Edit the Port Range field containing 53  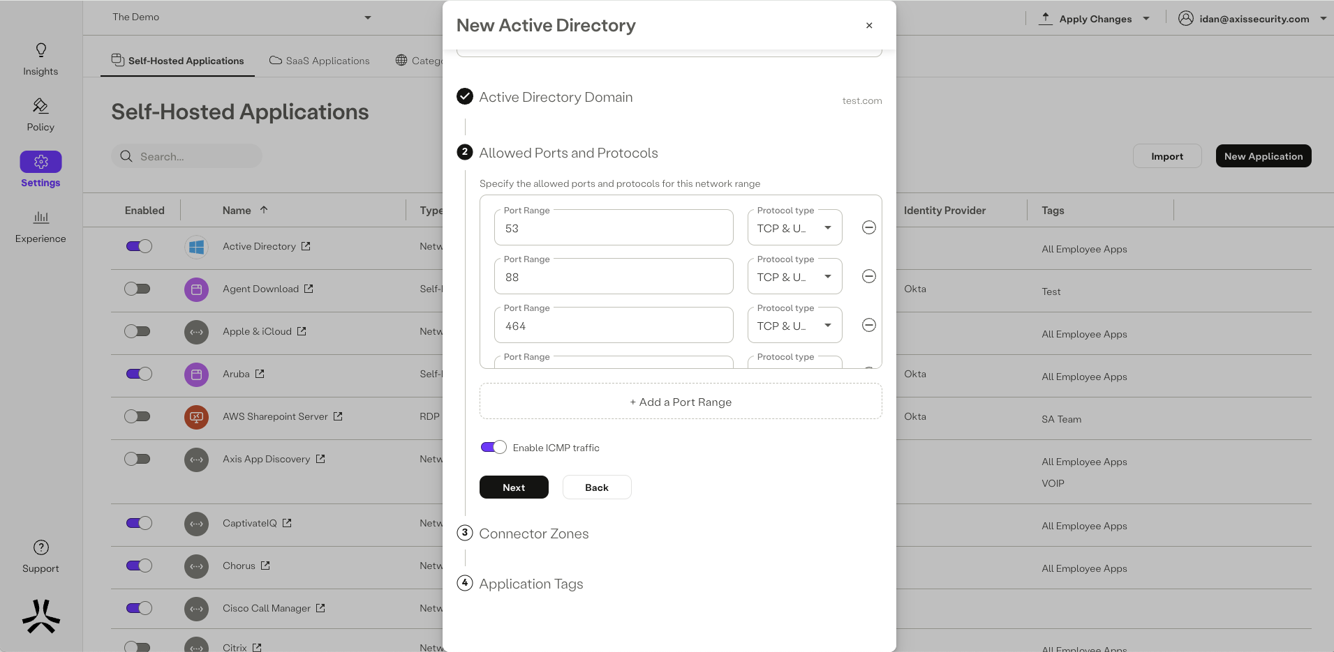coord(614,228)
